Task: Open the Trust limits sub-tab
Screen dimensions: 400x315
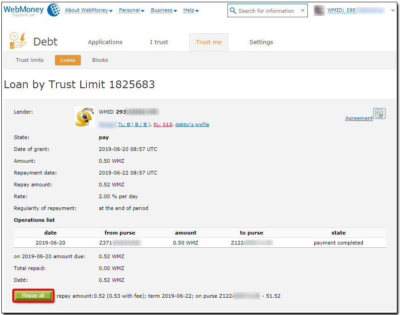Action: [30, 60]
